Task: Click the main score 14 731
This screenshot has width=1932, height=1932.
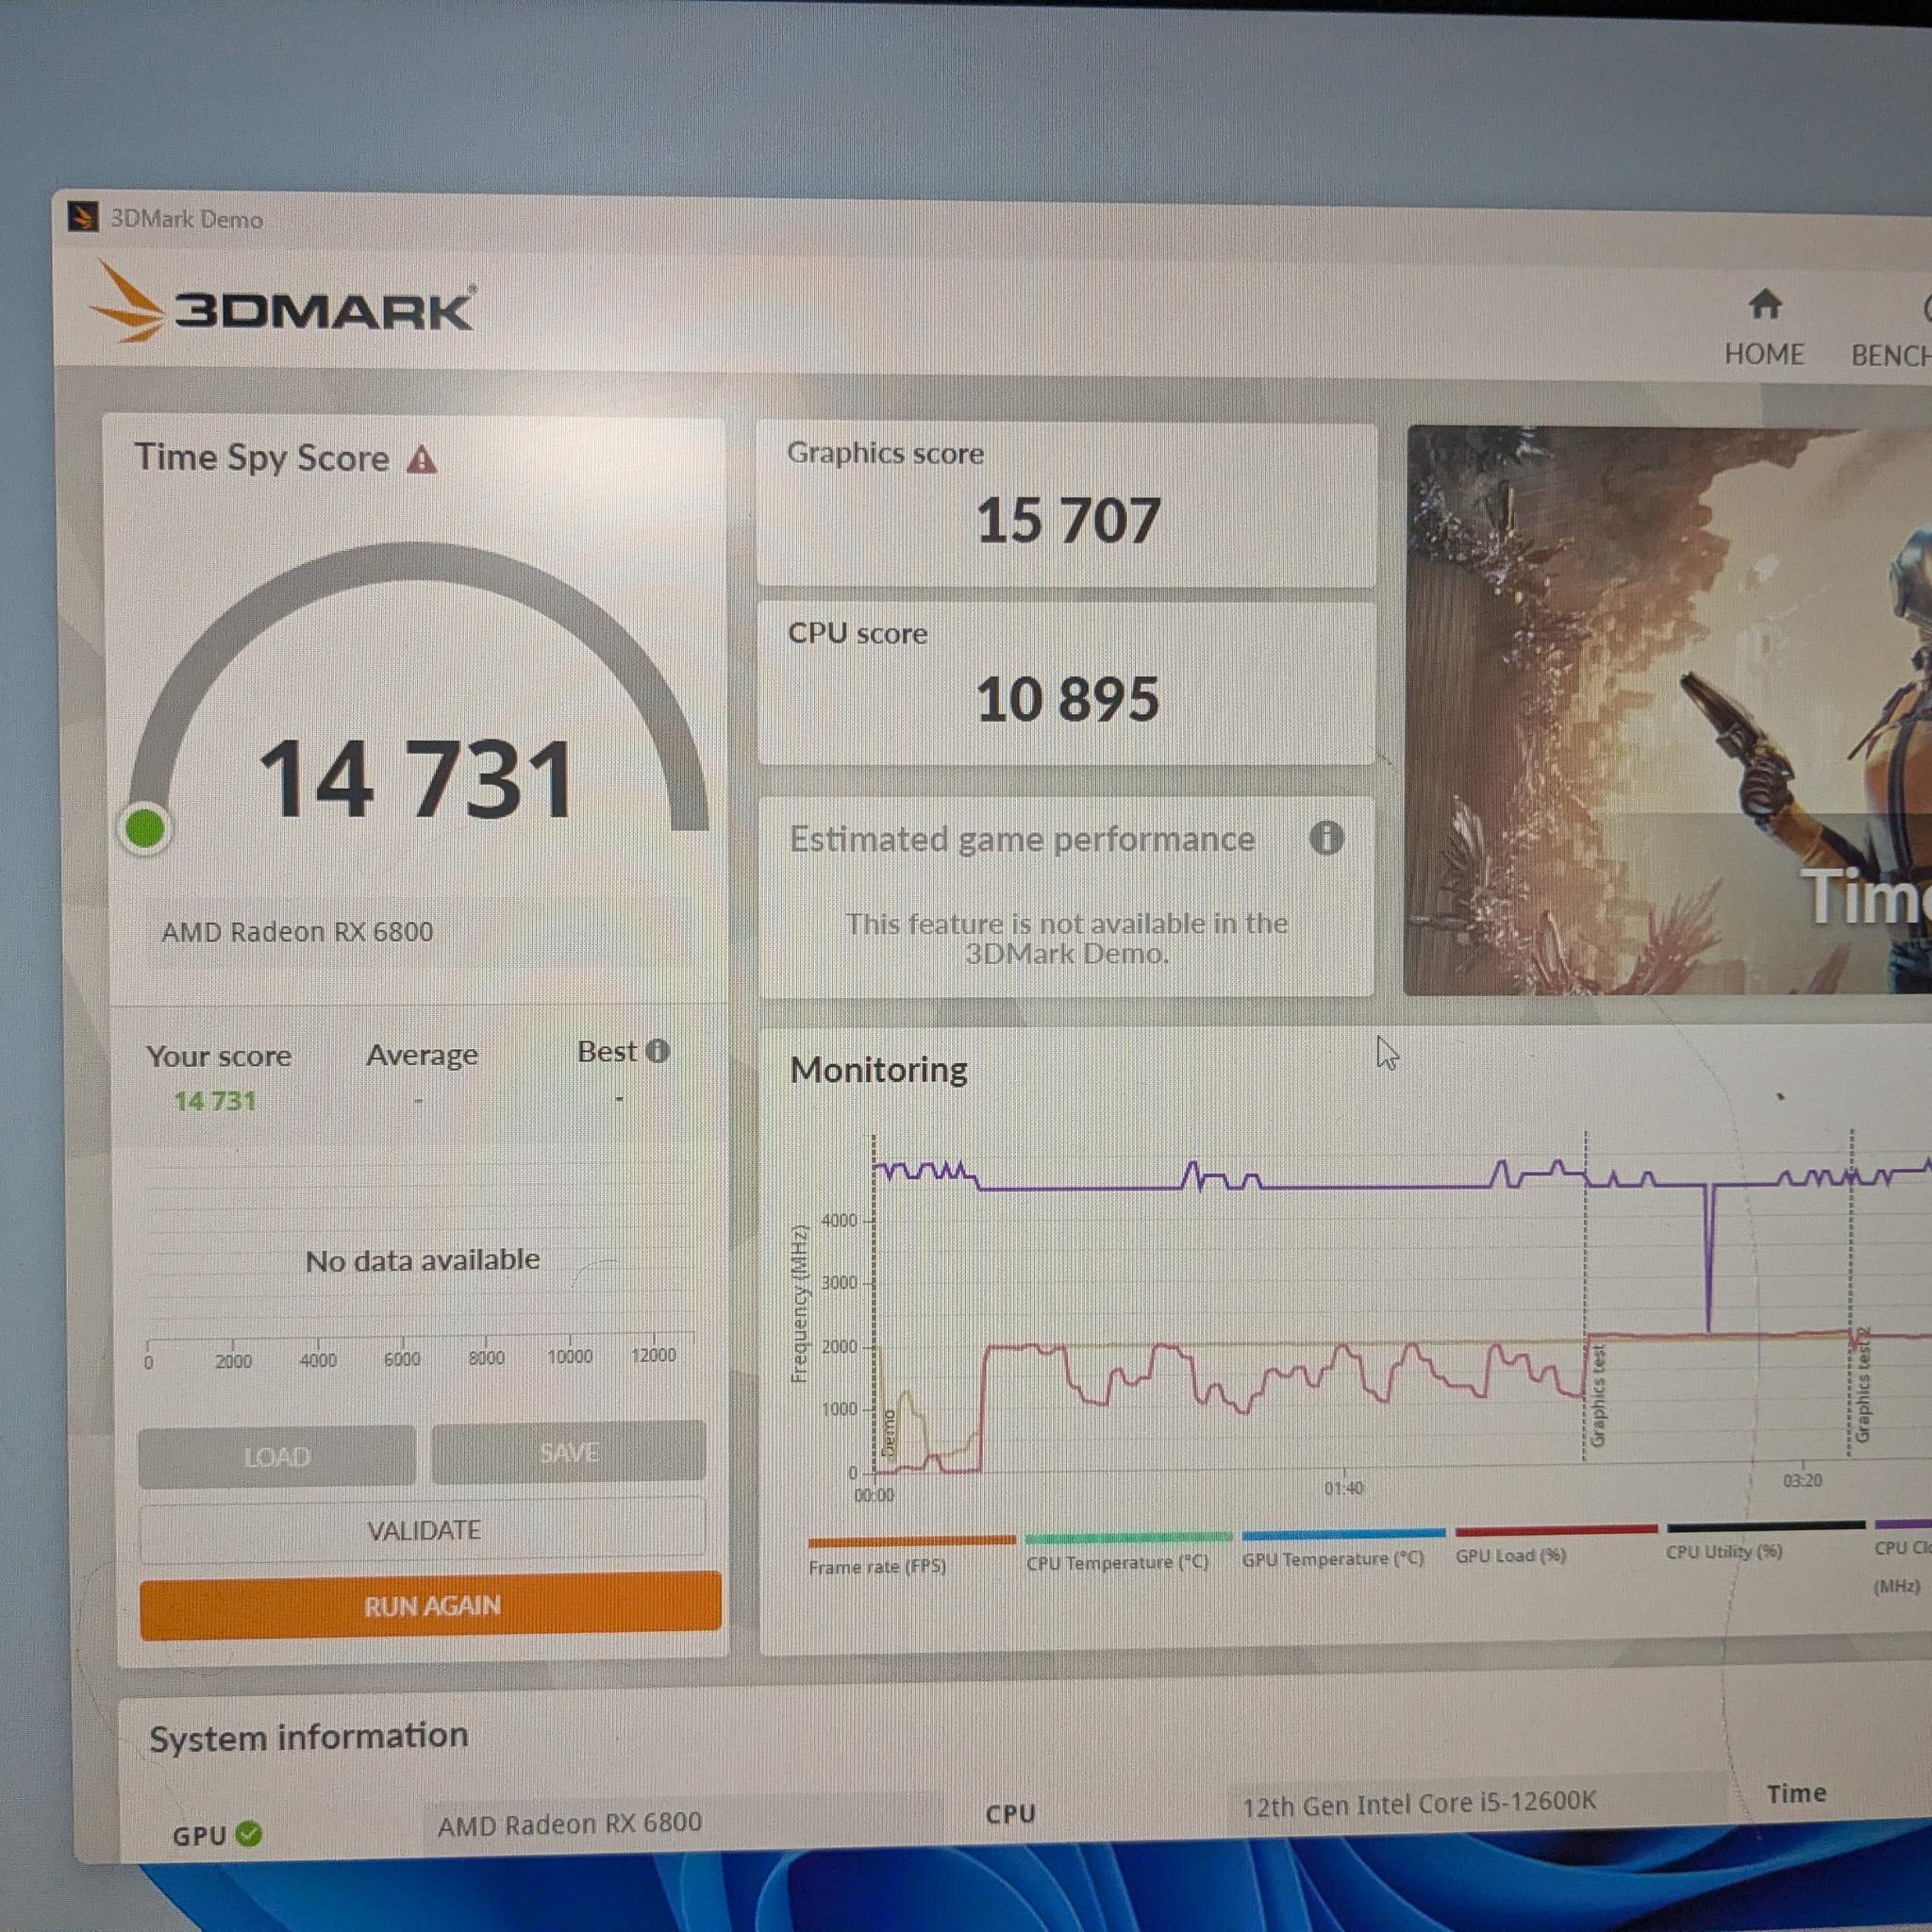Action: click(x=416, y=778)
